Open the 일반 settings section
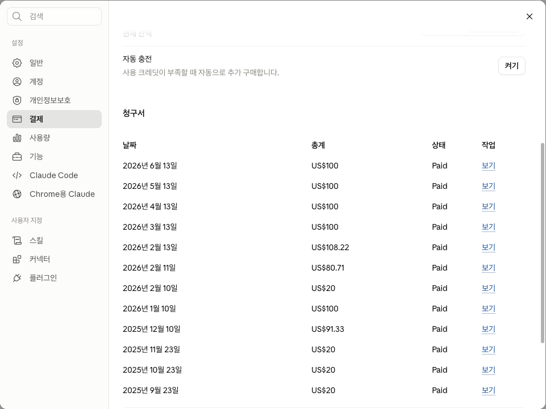Screen dimensions: 546x409 55,63
